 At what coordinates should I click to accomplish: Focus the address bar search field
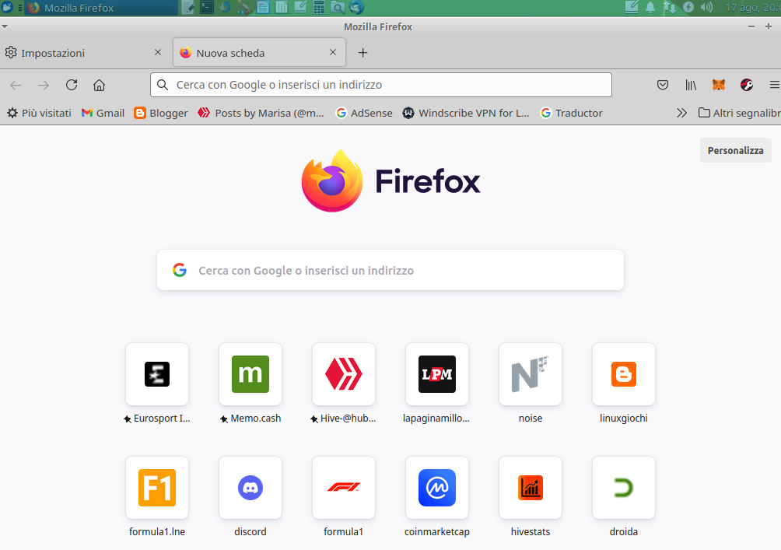[381, 85]
